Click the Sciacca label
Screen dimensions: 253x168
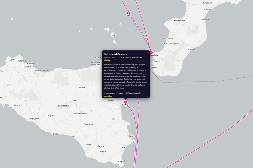click(6, 105)
